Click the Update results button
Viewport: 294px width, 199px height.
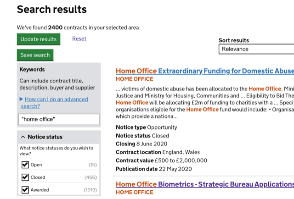(x=39, y=39)
